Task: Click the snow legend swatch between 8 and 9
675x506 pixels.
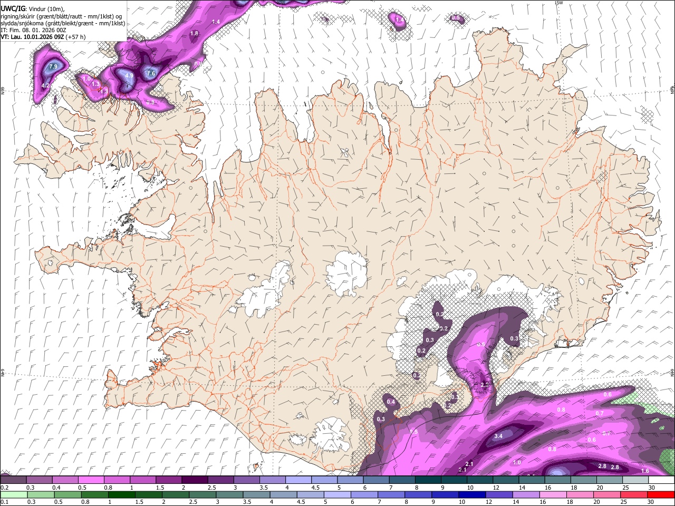Action: click(428, 480)
